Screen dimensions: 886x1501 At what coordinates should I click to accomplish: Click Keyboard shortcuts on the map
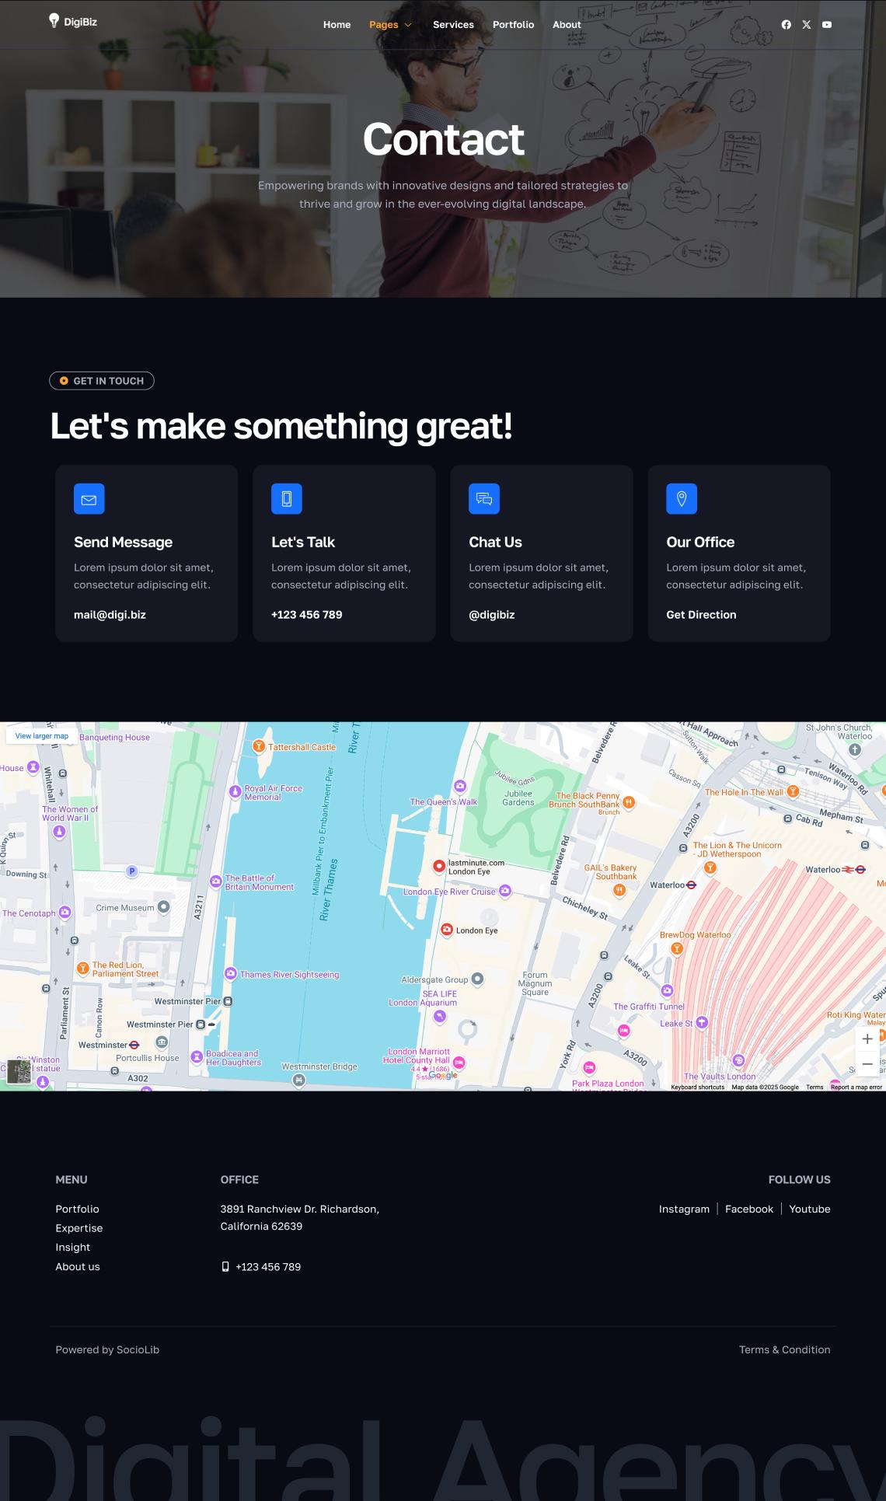pos(697,1087)
